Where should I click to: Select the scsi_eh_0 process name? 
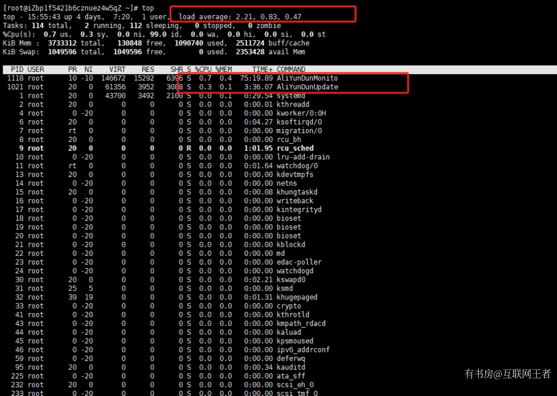click(x=295, y=385)
